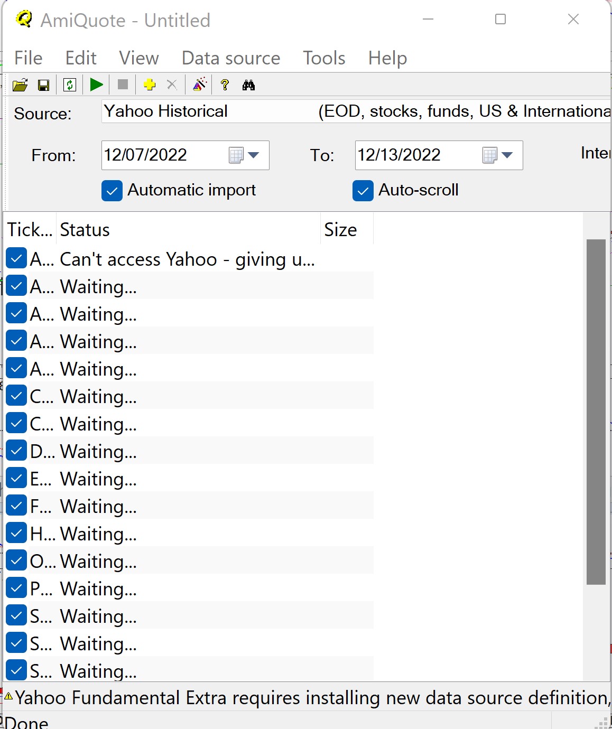
Task: Click the warning icon in the status bar
Action: (8, 696)
